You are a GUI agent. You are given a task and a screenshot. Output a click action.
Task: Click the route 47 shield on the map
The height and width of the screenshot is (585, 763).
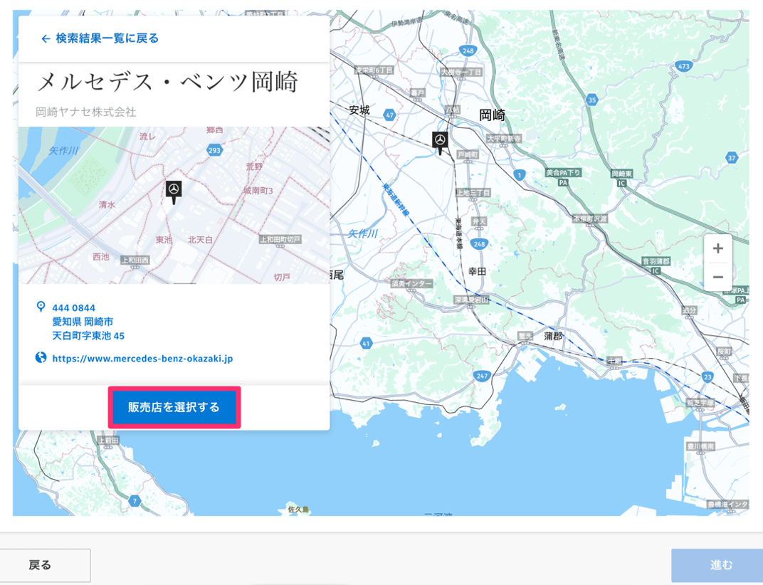(x=389, y=115)
